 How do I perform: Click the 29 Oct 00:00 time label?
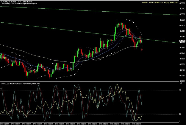[82, 124]
